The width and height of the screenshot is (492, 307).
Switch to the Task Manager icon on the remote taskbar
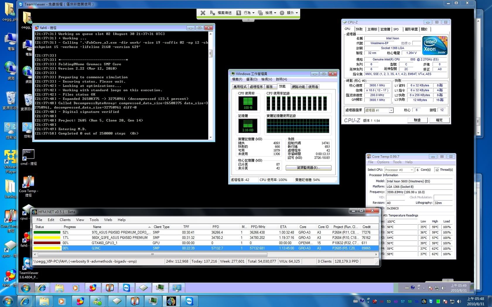click(160, 288)
